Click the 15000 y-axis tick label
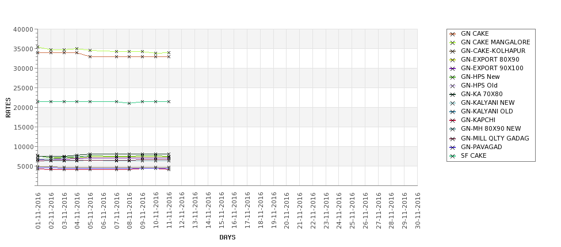The width and height of the screenshot is (561, 247). click(23, 127)
